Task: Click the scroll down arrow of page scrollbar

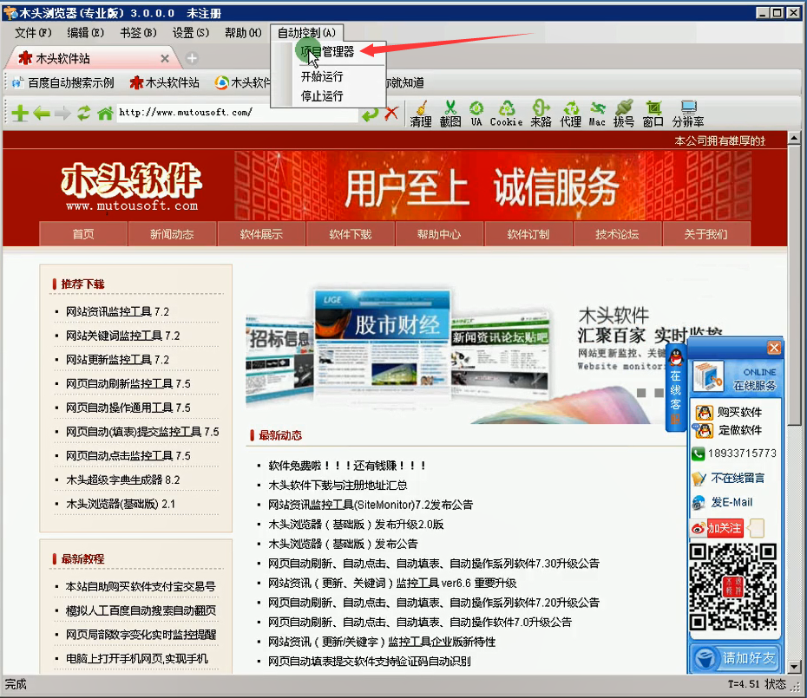Action: (794, 667)
